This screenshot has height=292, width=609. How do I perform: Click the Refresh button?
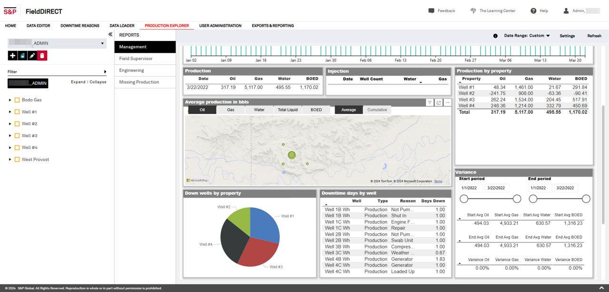click(x=594, y=36)
